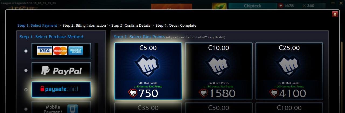Screen dimensions: 345x113
Task: Select the credit card radio button
Action: [x=26, y=51]
